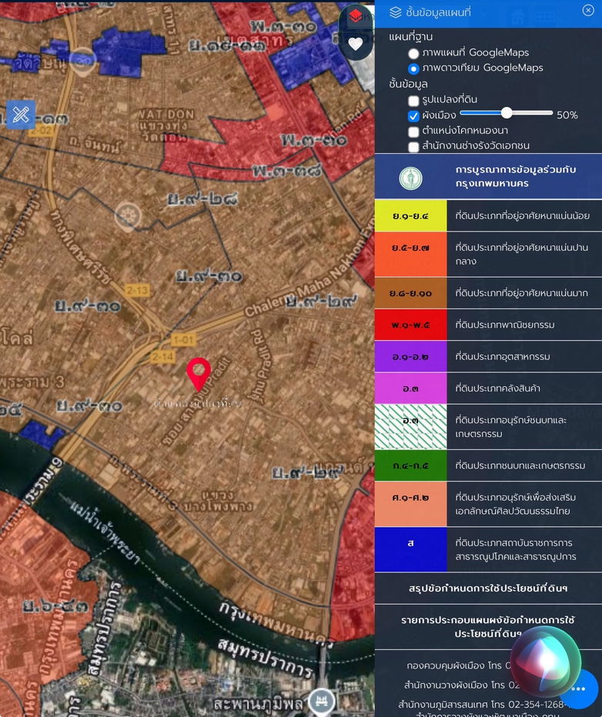
Task: Activate the Siri orb
Action: (545, 662)
